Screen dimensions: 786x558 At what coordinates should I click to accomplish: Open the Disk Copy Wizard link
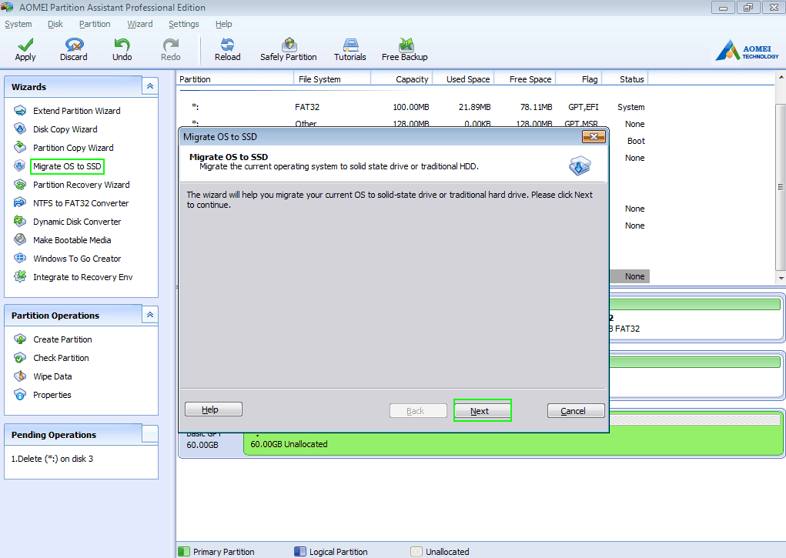[65, 129]
